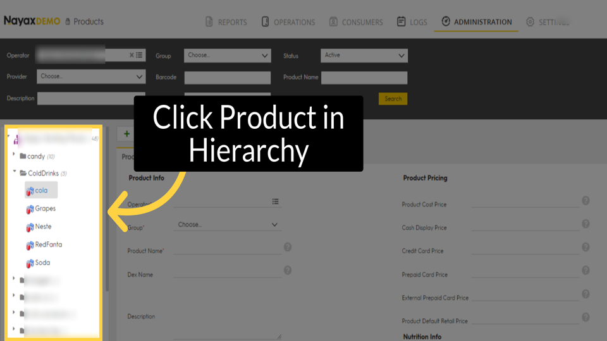The height and width of the screenshot is (341, 607).
Task: Collapse the ColdDrinks folder
Action: pos(15,171)
